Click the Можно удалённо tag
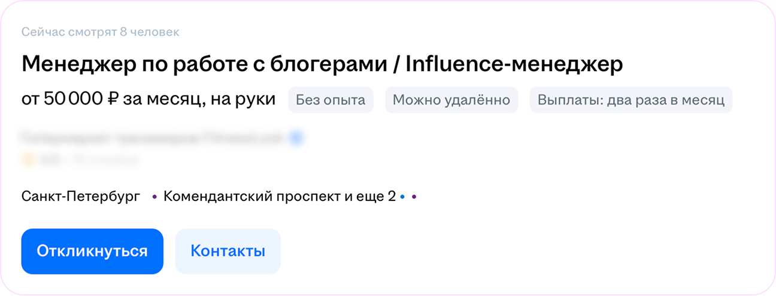Viewport: 776px width, 296px height. 451,100
